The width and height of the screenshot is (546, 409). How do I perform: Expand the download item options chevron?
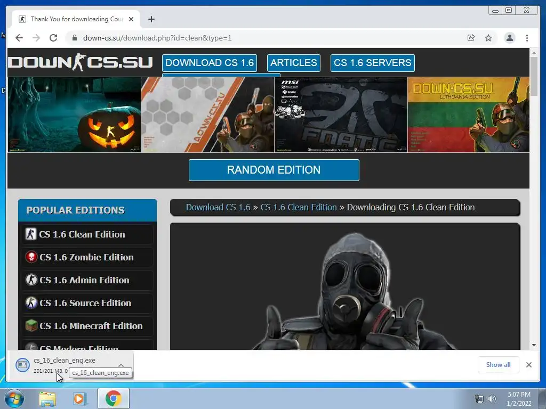pyautogui.click(x=121, y=365)
